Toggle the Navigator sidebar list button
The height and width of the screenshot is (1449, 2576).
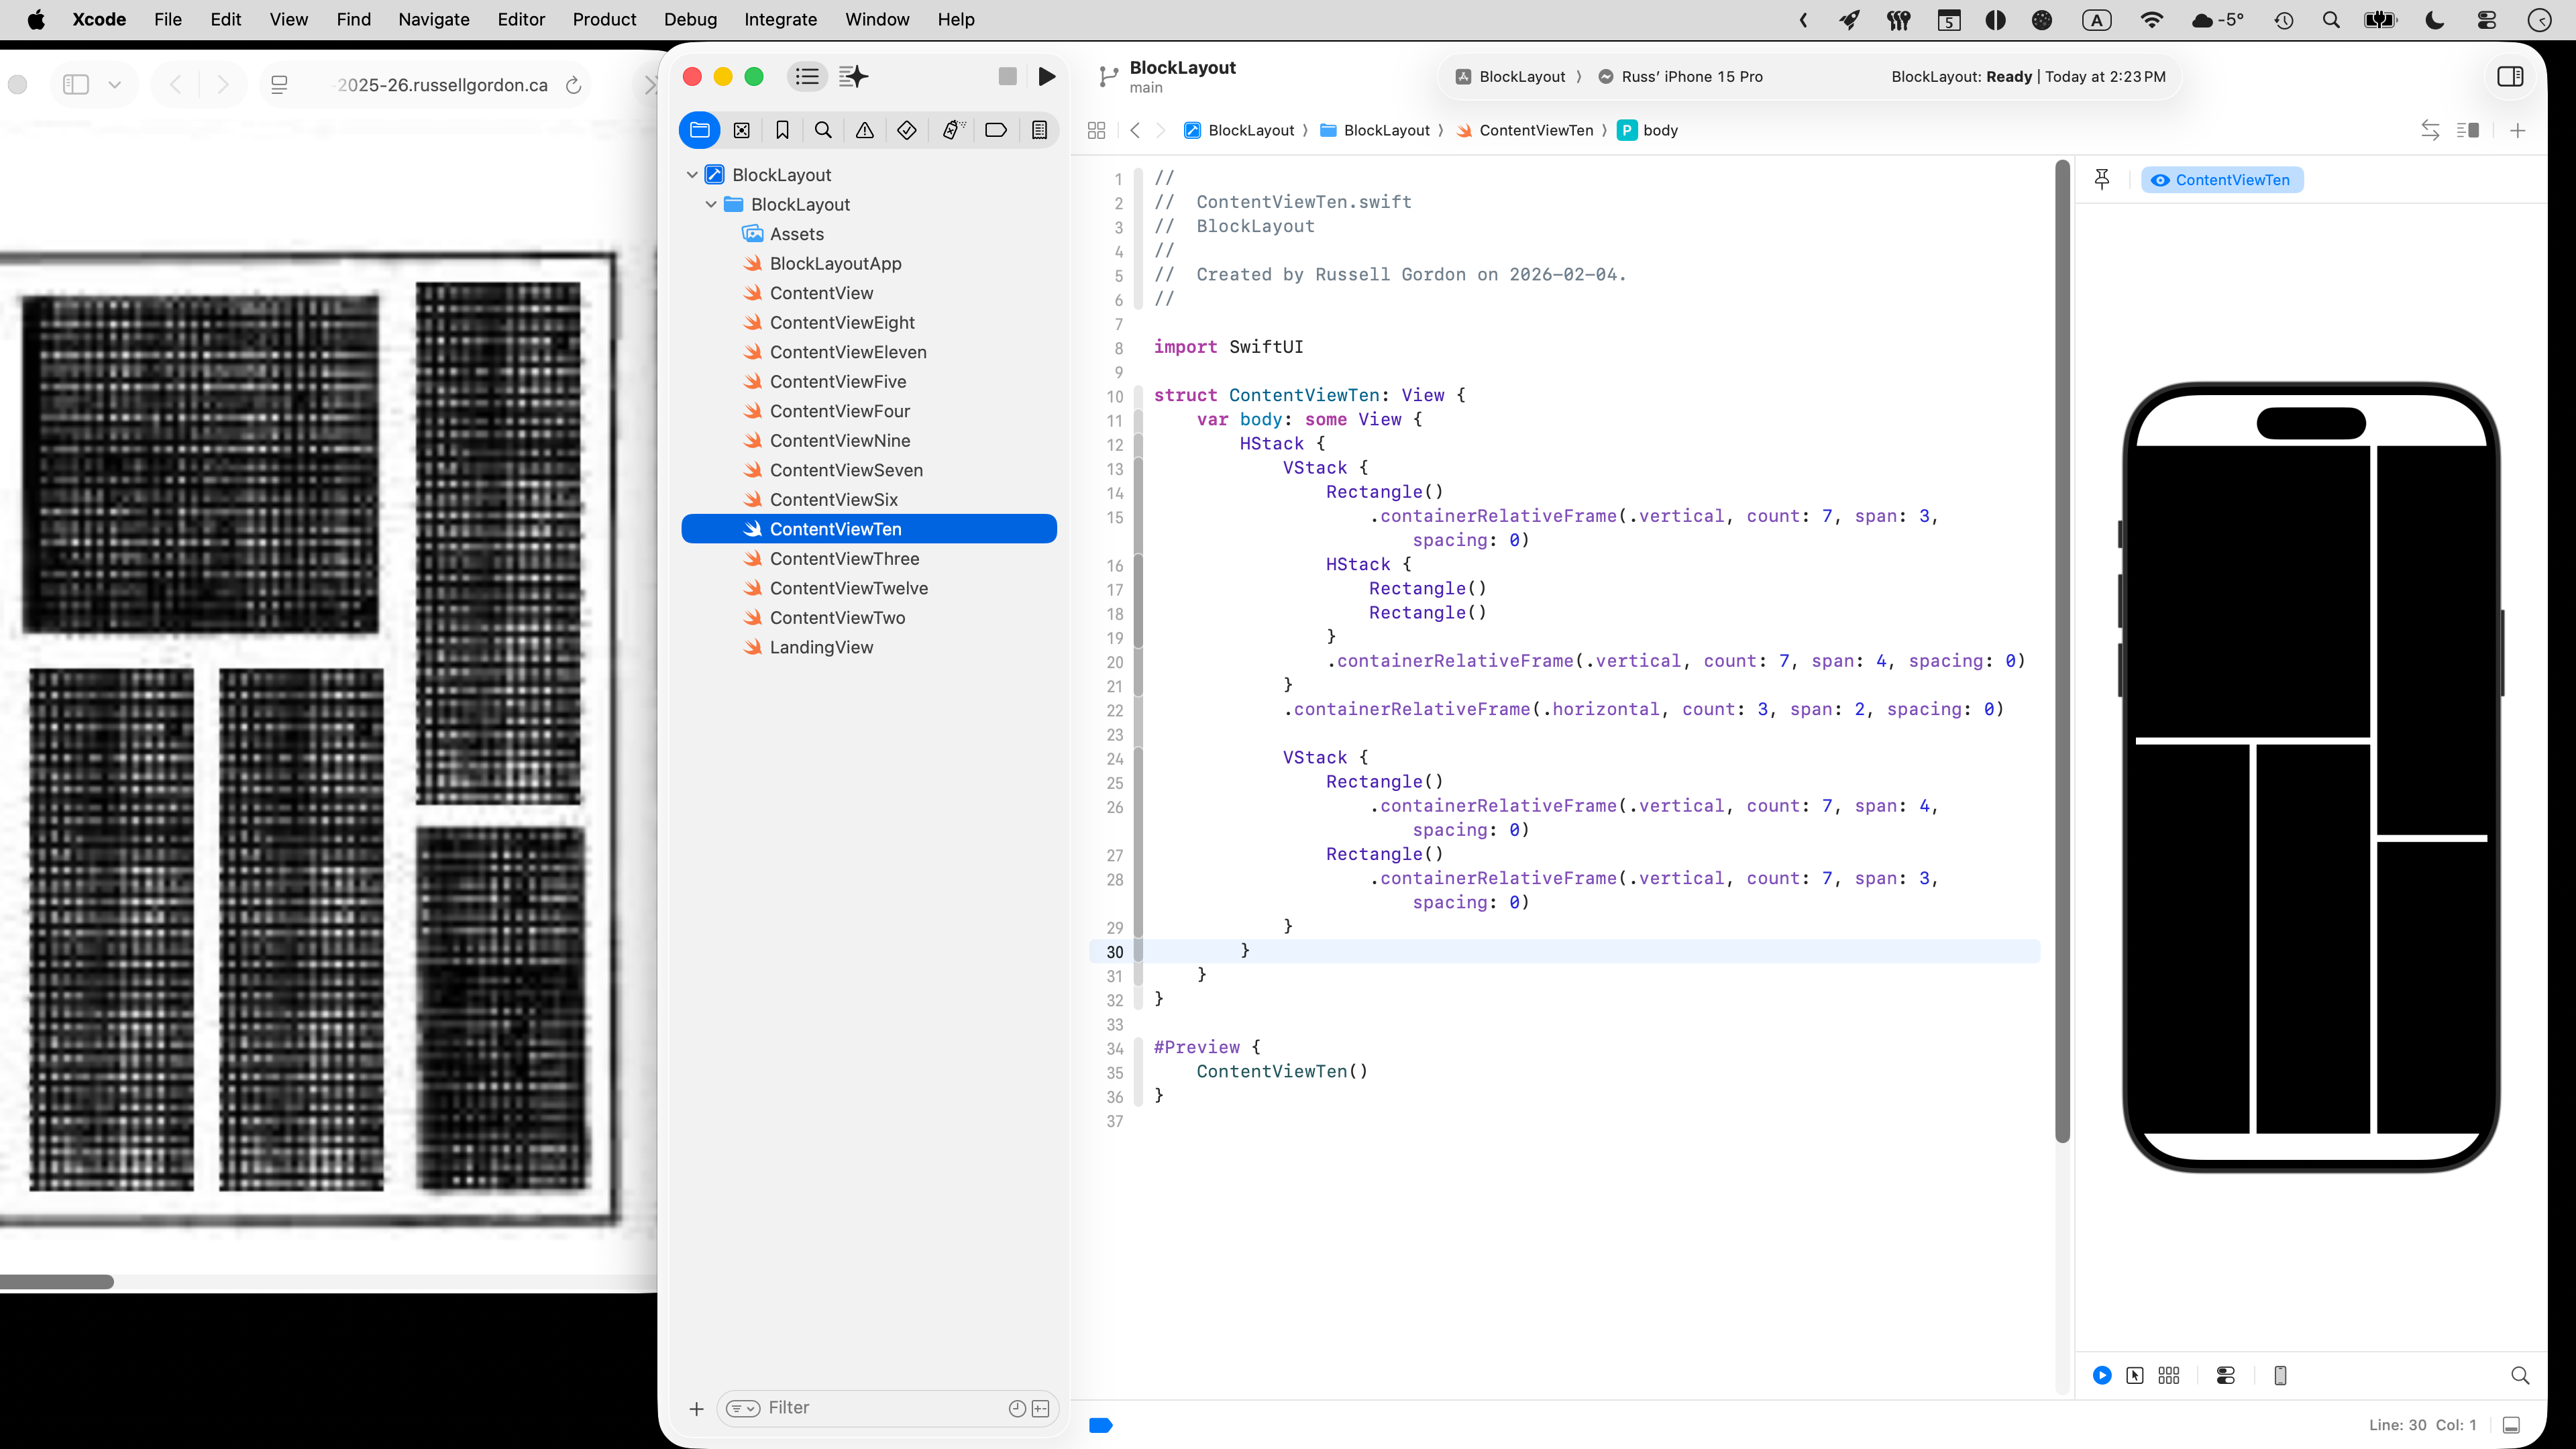pos(807,77)
